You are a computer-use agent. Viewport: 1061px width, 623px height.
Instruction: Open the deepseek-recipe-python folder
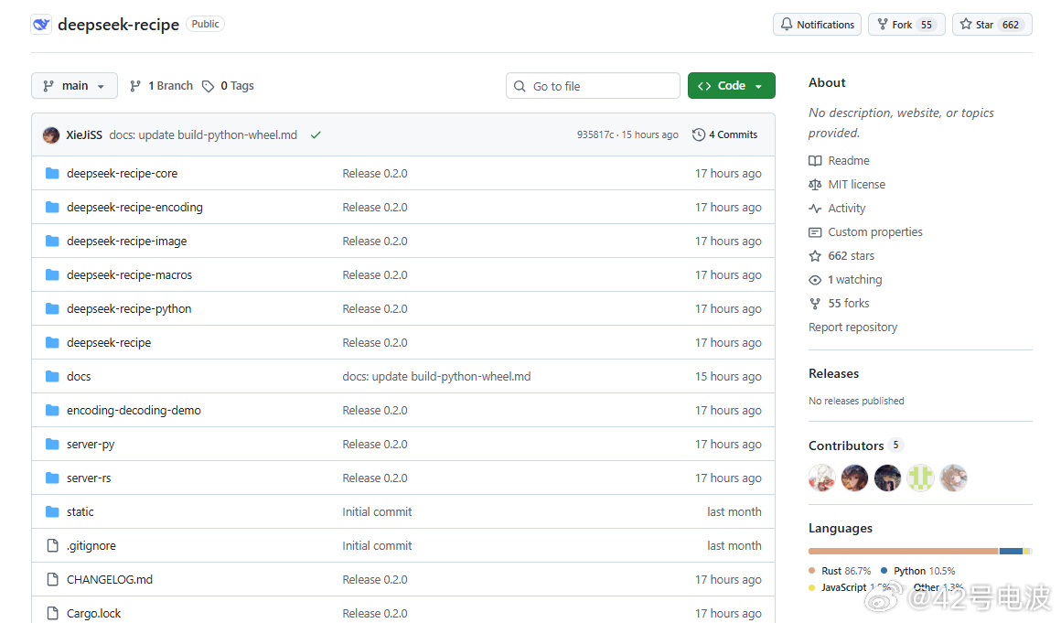click(129, 308)
